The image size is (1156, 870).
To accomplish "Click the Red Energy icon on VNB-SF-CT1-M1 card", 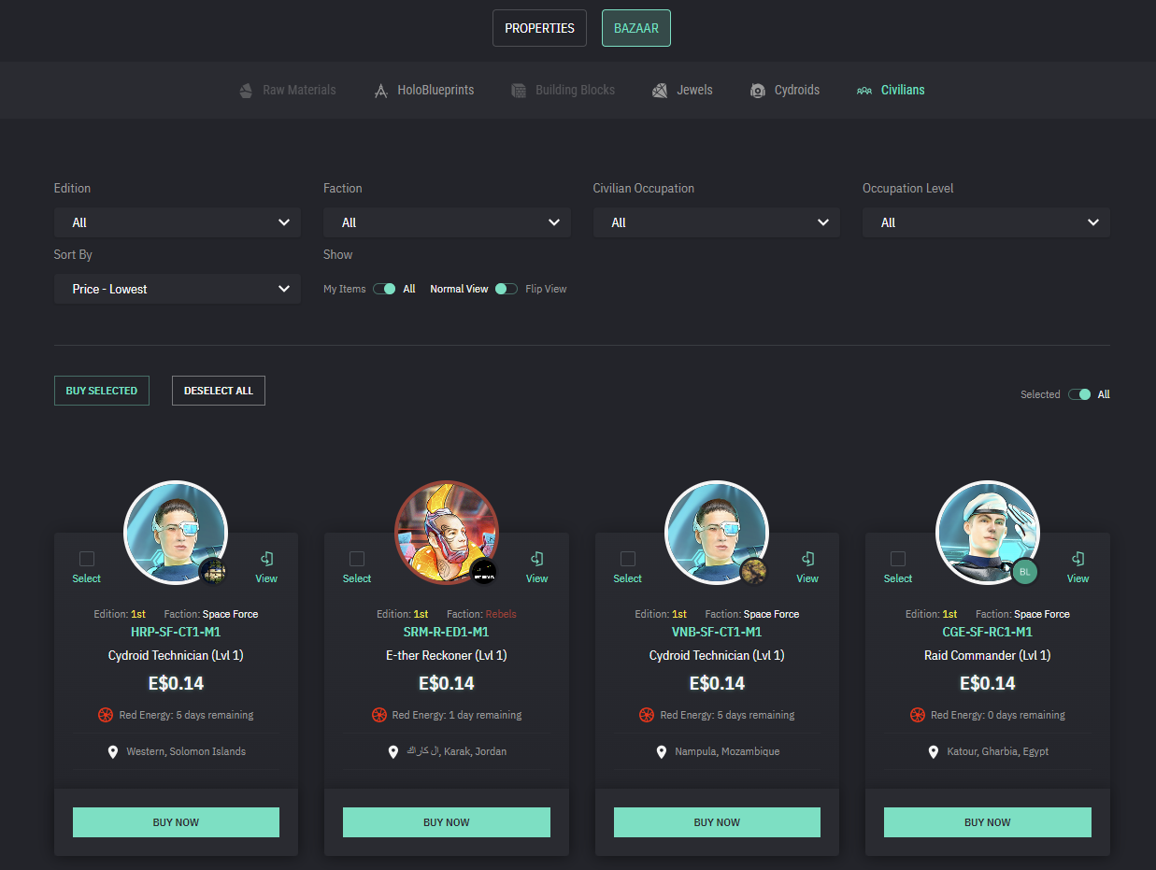I will coord(646,715).
